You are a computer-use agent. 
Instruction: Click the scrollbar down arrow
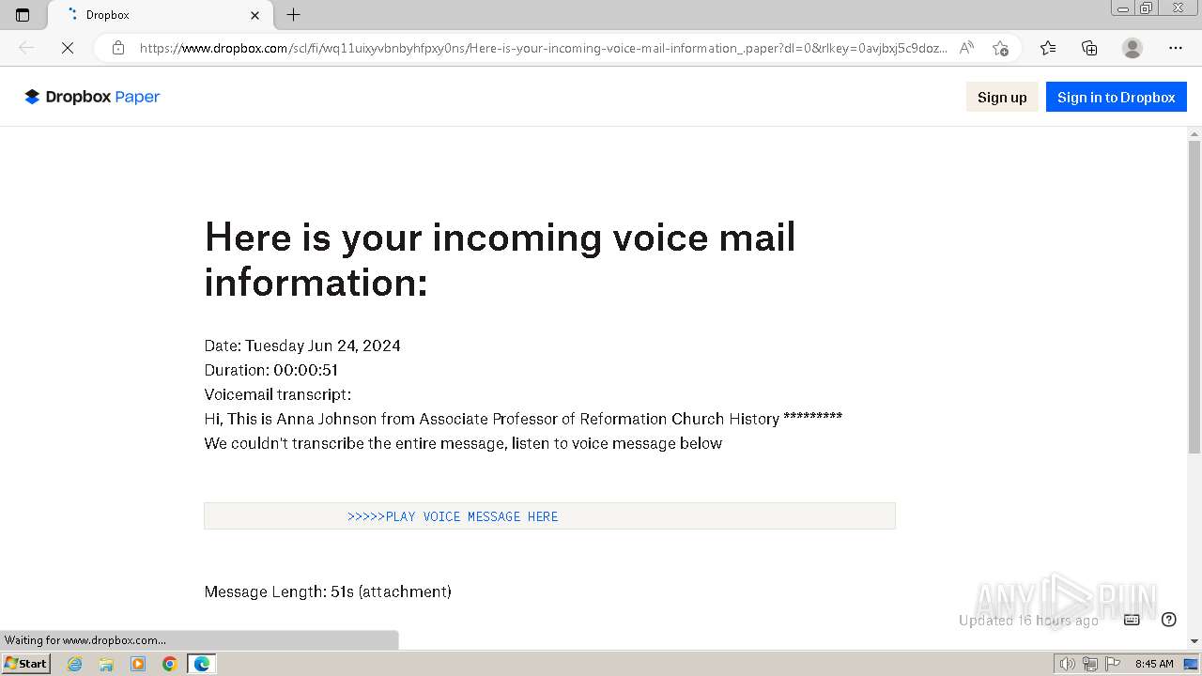(x=1194, y=641)
